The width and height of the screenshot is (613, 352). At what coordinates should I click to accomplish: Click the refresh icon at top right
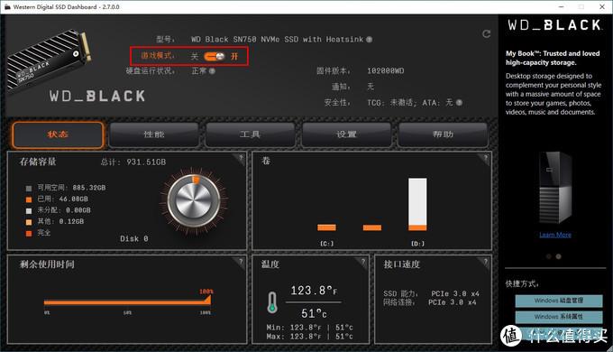(486, 34)
